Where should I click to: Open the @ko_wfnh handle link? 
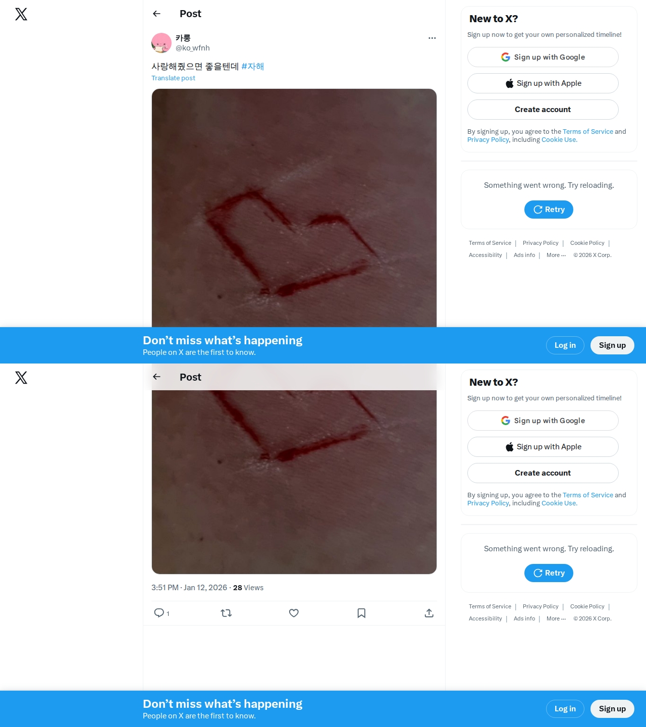193,48
